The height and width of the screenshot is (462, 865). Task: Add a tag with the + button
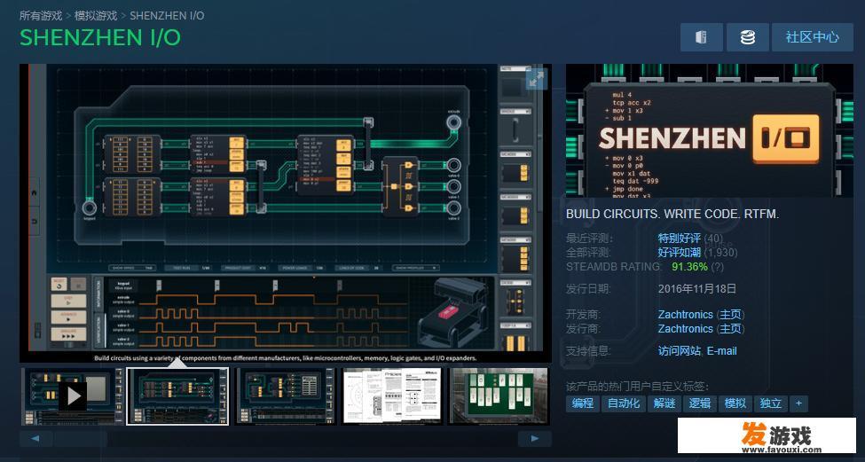[798, 403]
